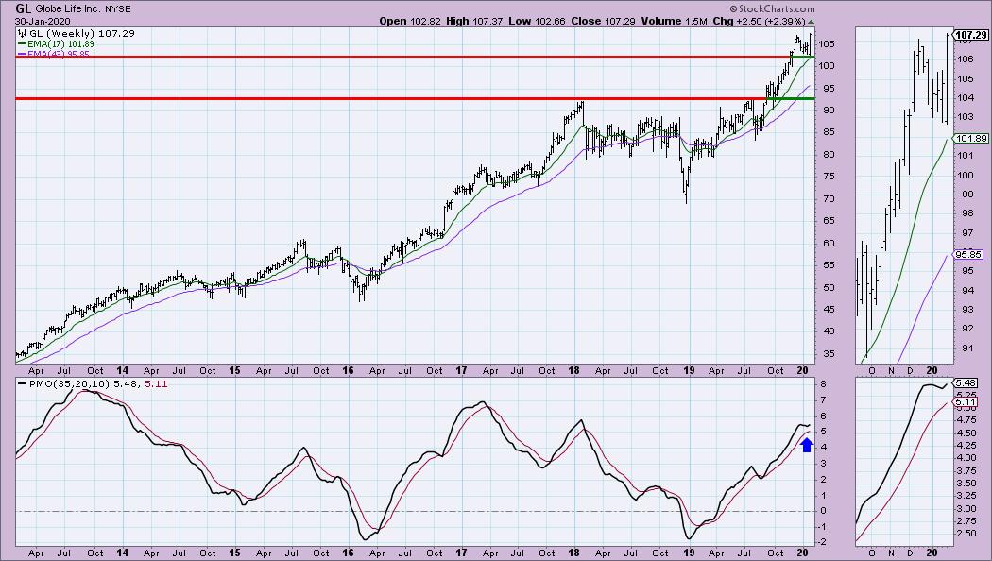Click the 95.85 EMA tag in zoom panel
The width and height of the screenshot is (992, 561).
click(x=968, y=255)
